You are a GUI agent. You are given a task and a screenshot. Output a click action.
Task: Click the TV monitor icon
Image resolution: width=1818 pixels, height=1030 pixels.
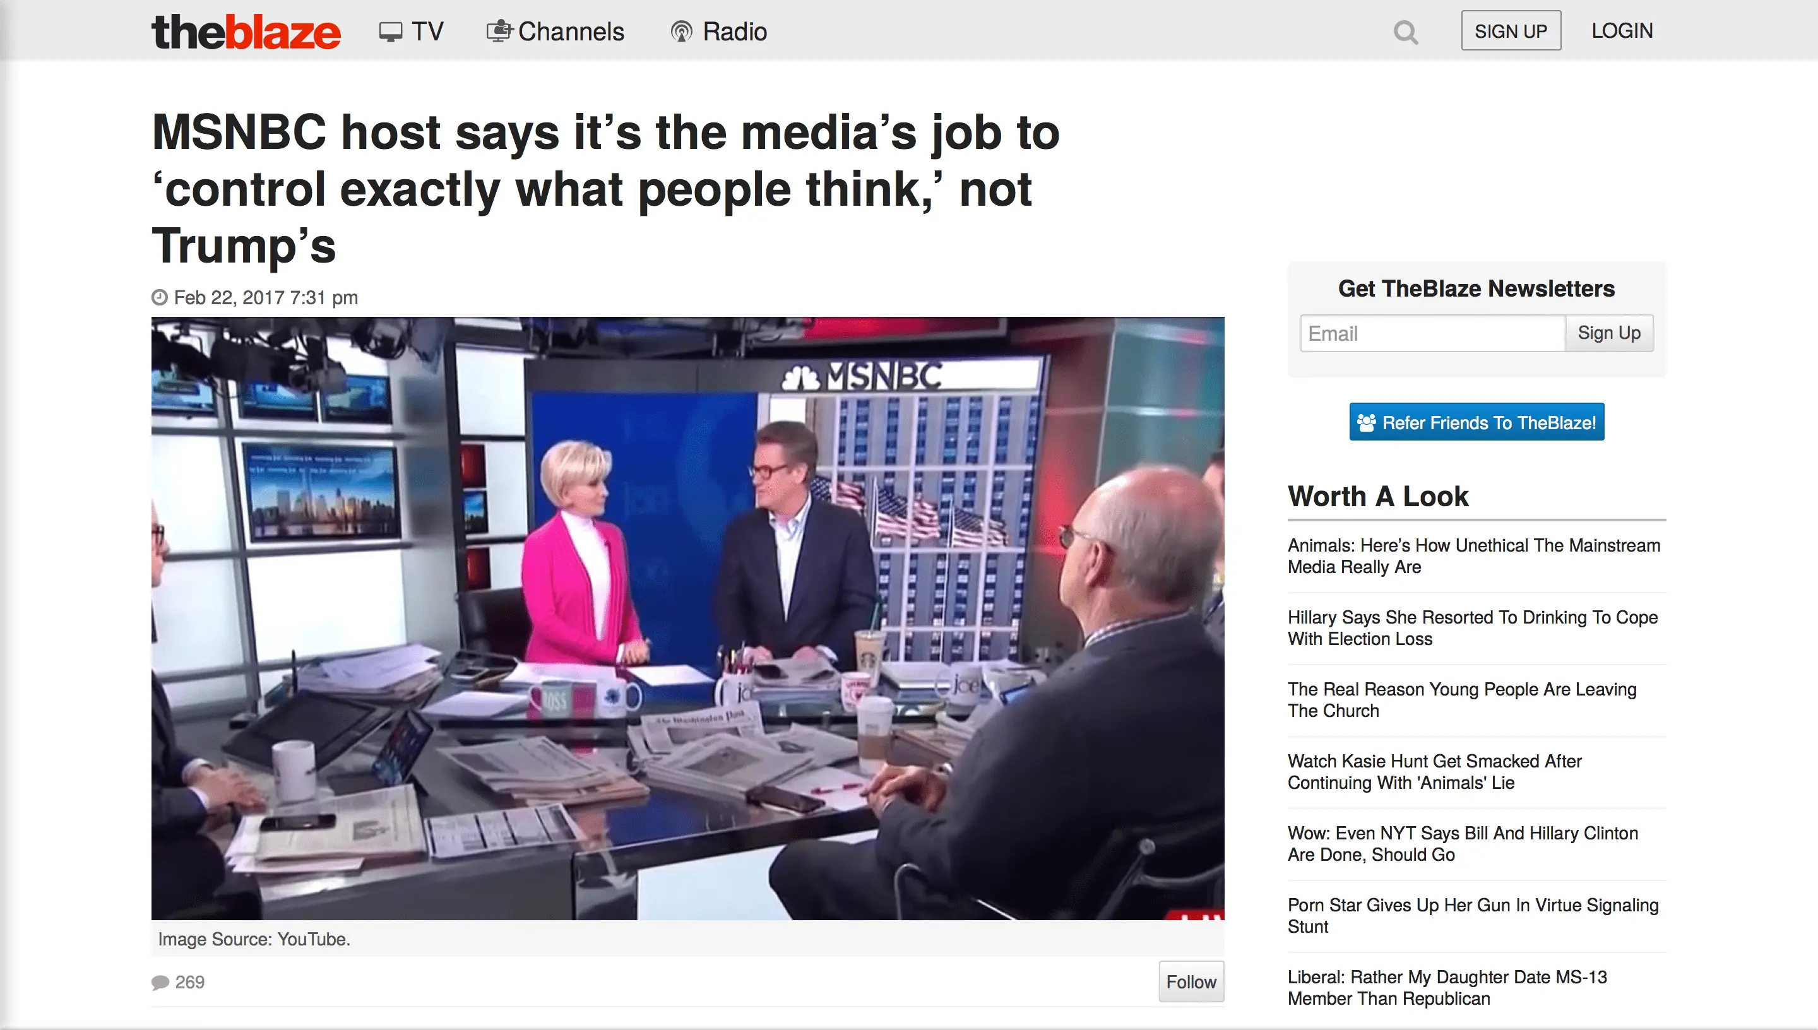389,32
